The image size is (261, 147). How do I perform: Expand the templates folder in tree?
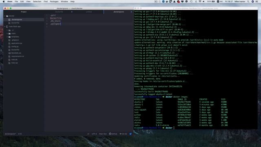(7, 37)
